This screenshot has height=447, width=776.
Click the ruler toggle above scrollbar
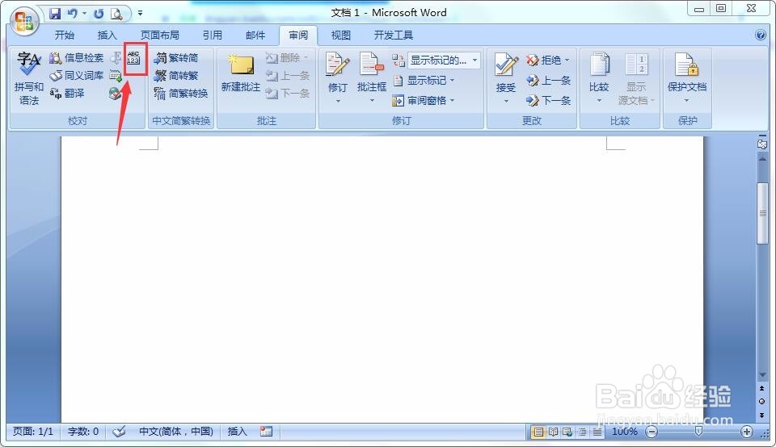[762, 144]
